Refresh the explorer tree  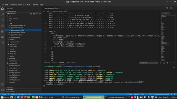tap(37, 14)
